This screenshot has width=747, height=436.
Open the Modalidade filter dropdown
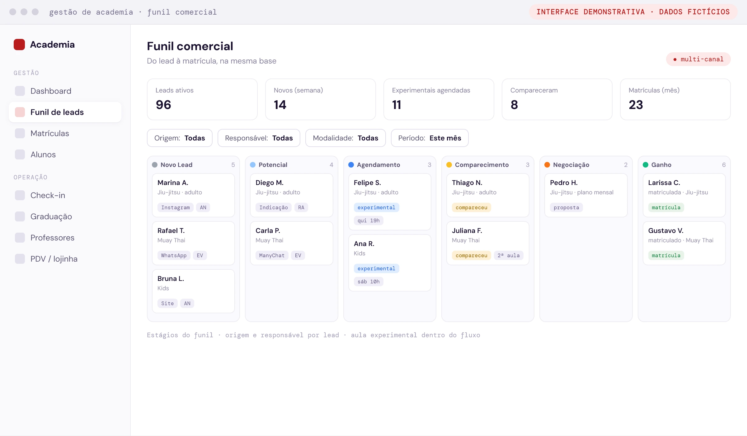[345, 138]
